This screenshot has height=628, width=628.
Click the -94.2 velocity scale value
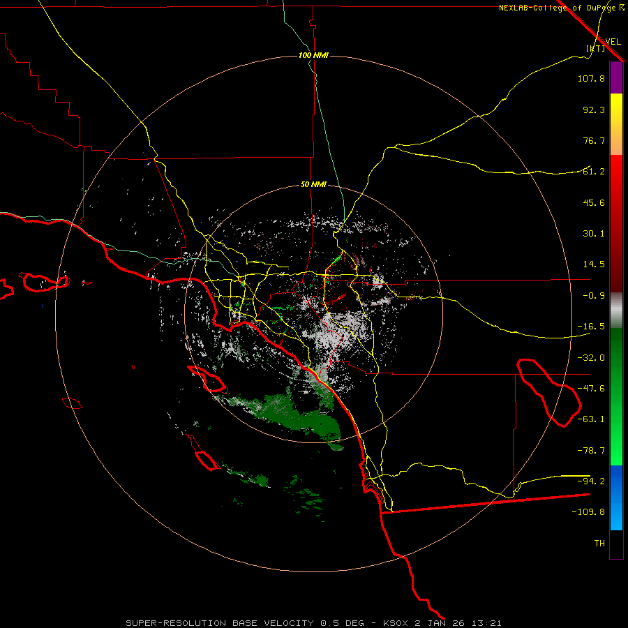click(x=591, y=481)
